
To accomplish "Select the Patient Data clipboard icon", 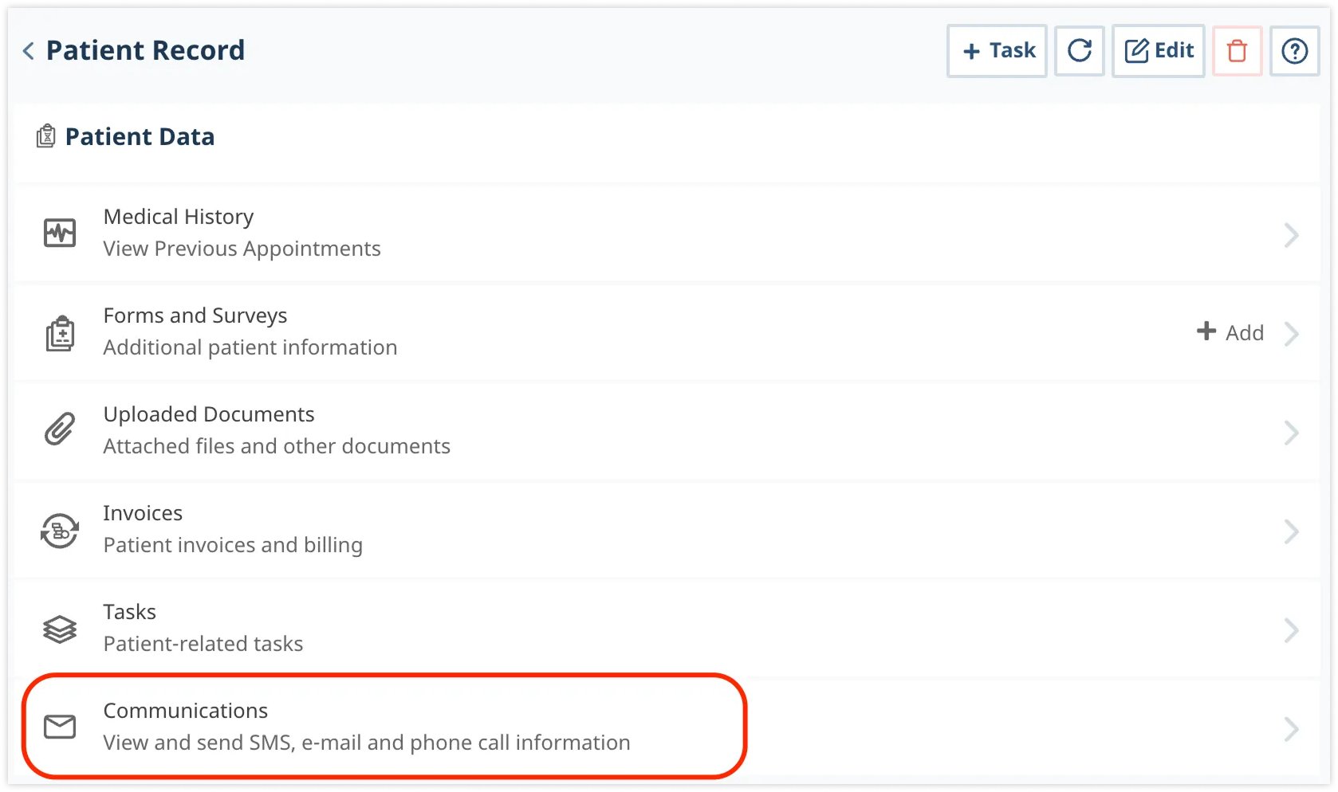I will (46, 135).
